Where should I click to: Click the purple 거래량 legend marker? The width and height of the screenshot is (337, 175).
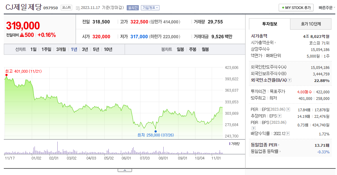pyautogui.click(x=230, y=144)
